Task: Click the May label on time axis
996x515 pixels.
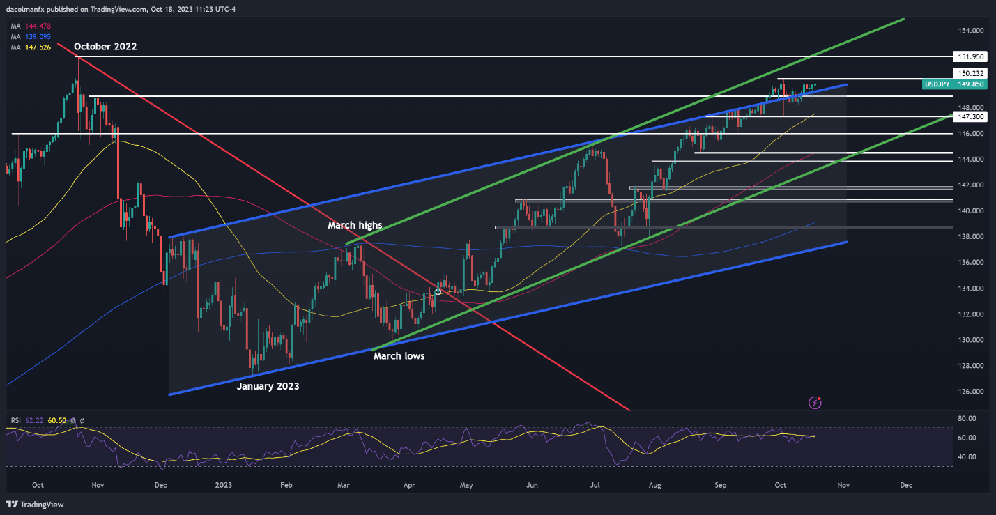Action: (466, 484)
